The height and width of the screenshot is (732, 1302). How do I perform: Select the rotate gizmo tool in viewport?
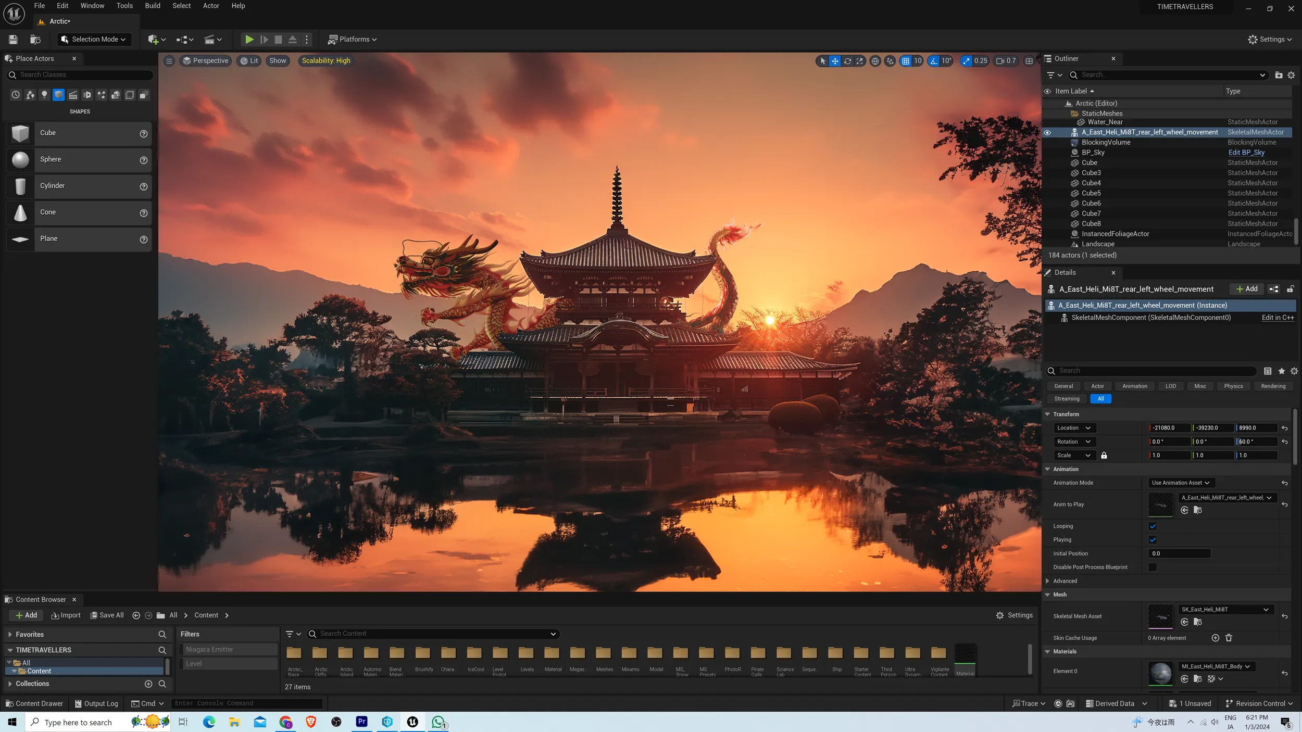[847, 61]
